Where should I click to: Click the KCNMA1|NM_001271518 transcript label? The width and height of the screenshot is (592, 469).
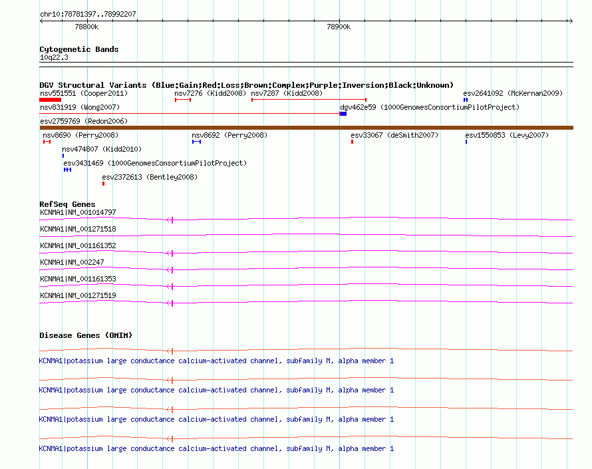(78, 230)
